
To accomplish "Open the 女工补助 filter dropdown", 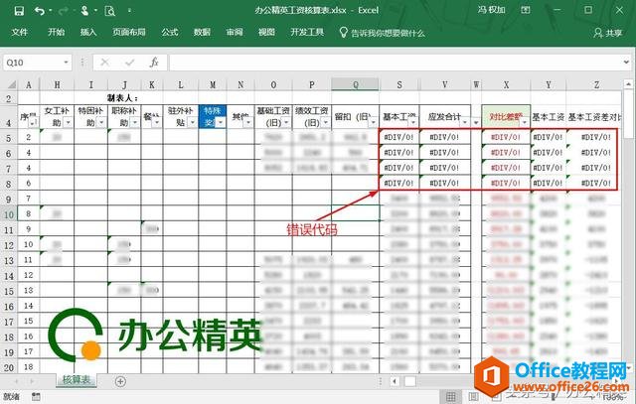I will (68, 122).
